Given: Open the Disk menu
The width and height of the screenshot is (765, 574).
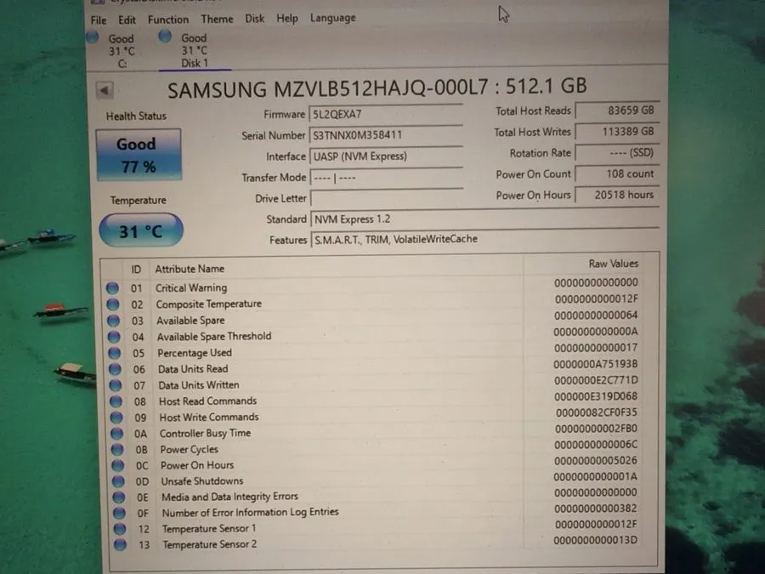Looking at the screenshot, I should click(255, 19).
